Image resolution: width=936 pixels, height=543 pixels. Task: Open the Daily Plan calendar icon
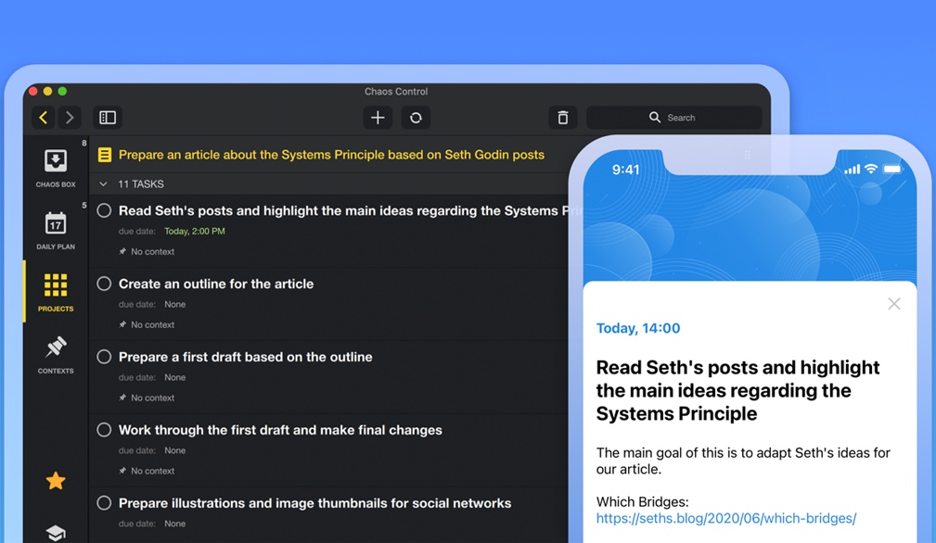point(56,224)
